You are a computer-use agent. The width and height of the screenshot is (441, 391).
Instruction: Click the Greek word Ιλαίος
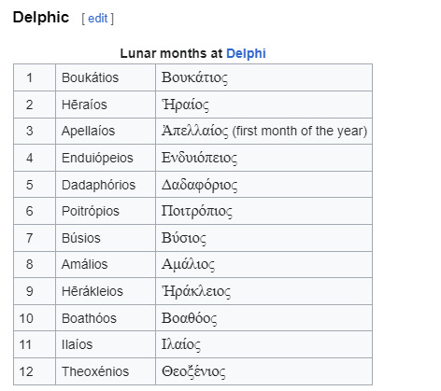(181, 344)
